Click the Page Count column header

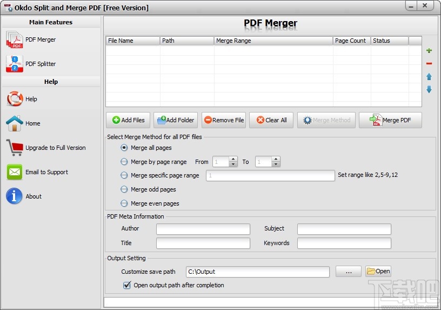pos(352,41)
